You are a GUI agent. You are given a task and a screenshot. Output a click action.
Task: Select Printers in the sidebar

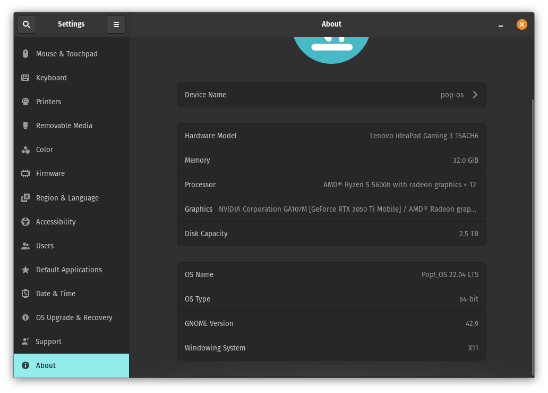coord(71,102)
